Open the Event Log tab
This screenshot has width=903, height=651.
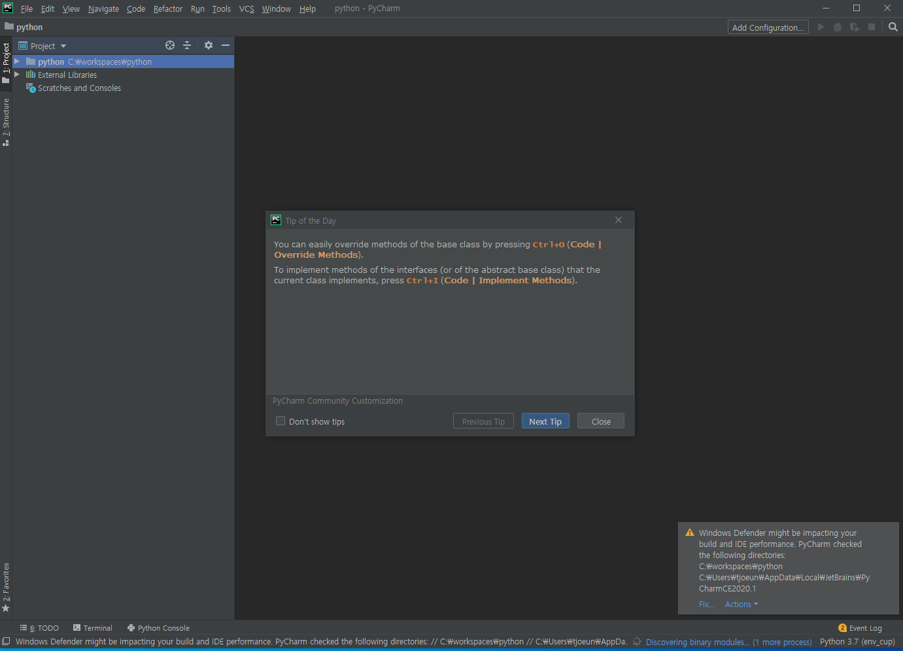860,628
